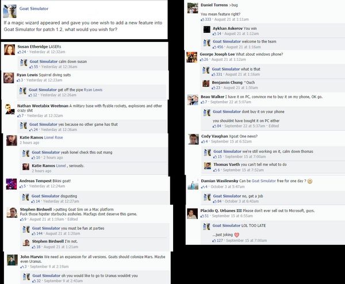
Task: Click the like thumb on Placido Q. Urbanes III's comment
Action: [202, 216]
